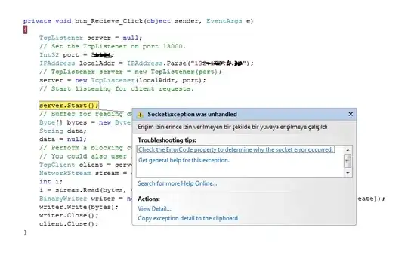
Task: Close the SocketException dialog
Action: 351,115
